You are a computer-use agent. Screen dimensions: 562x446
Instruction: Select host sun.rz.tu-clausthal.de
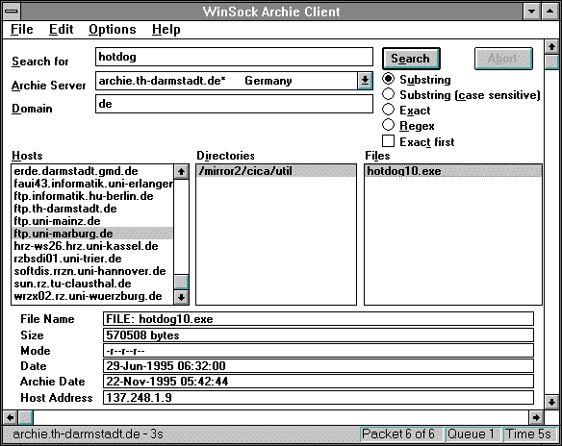(x=92, y=284)
